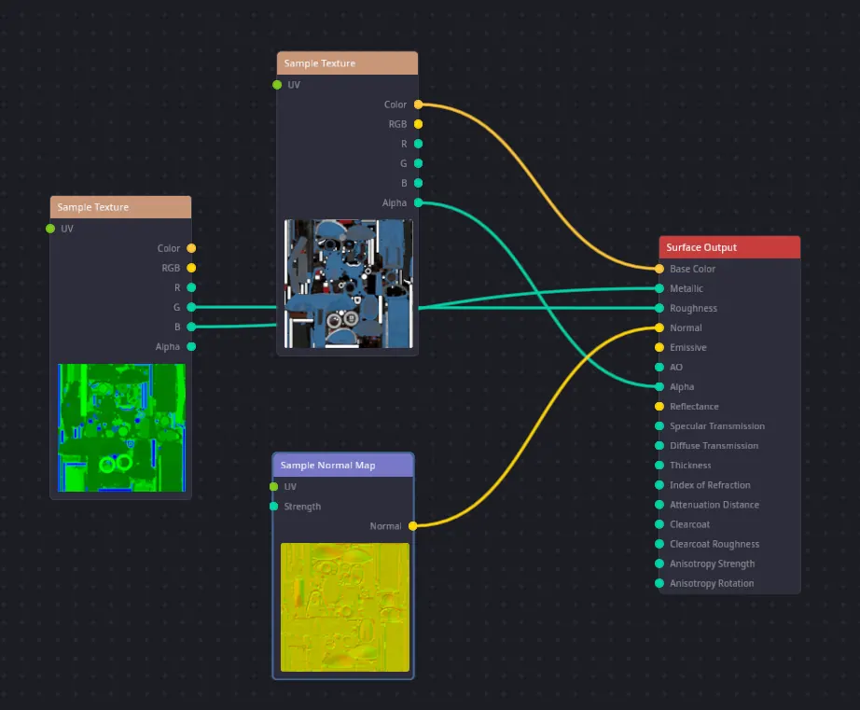Click the Index of Refraction input port
Image resolution: width=860 pixels, height=710 pixels.
(x=659, y=485)
